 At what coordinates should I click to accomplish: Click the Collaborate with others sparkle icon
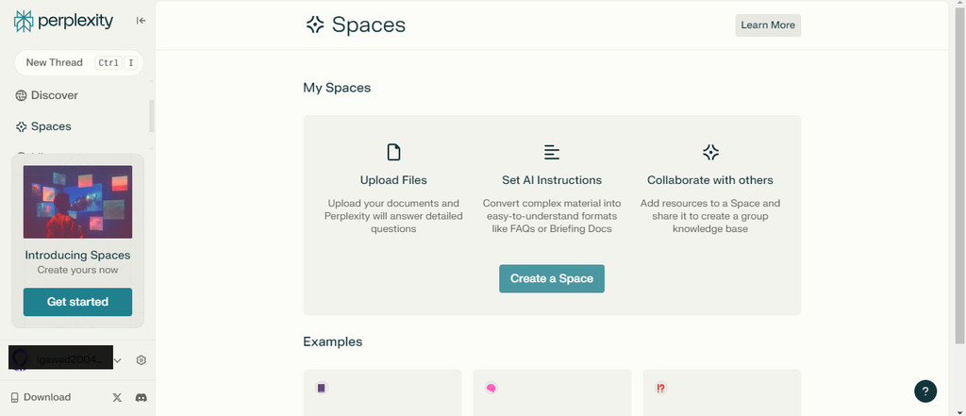pos(710,152)
